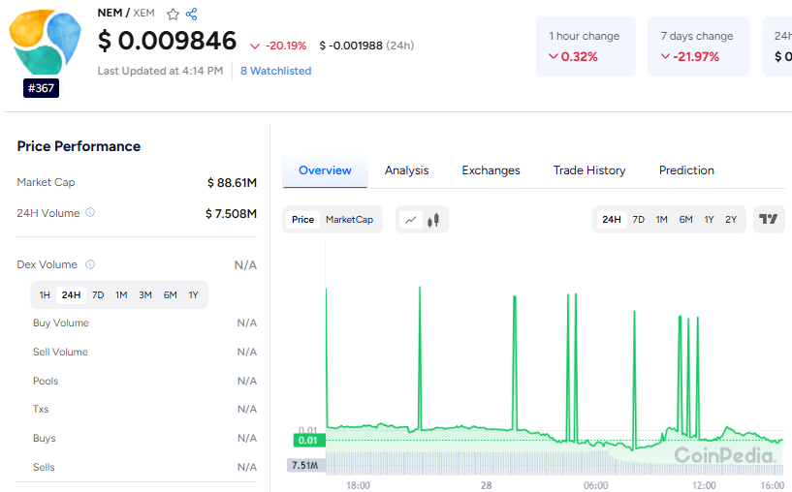The image size is (792, 492).
Task: Click info icon beside Dex Volume
Action: pos(90,264)
